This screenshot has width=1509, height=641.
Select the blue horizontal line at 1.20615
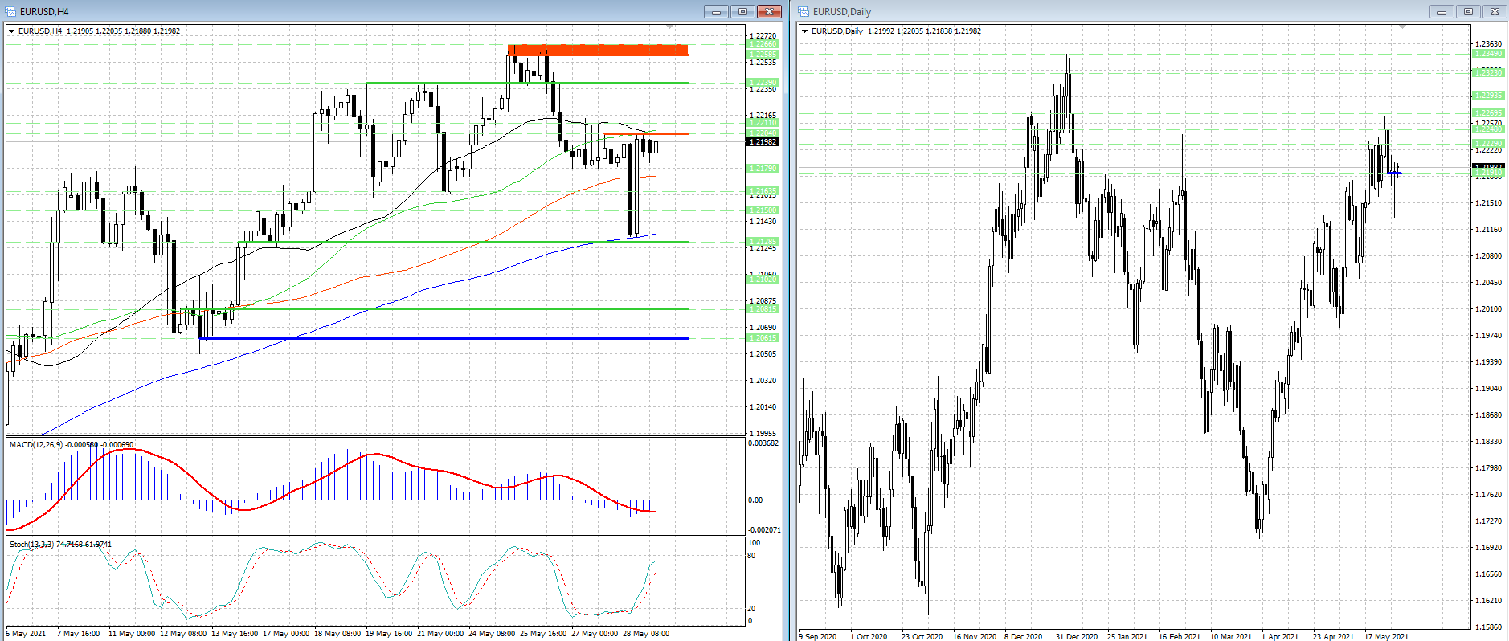click(x=442, y=339)
